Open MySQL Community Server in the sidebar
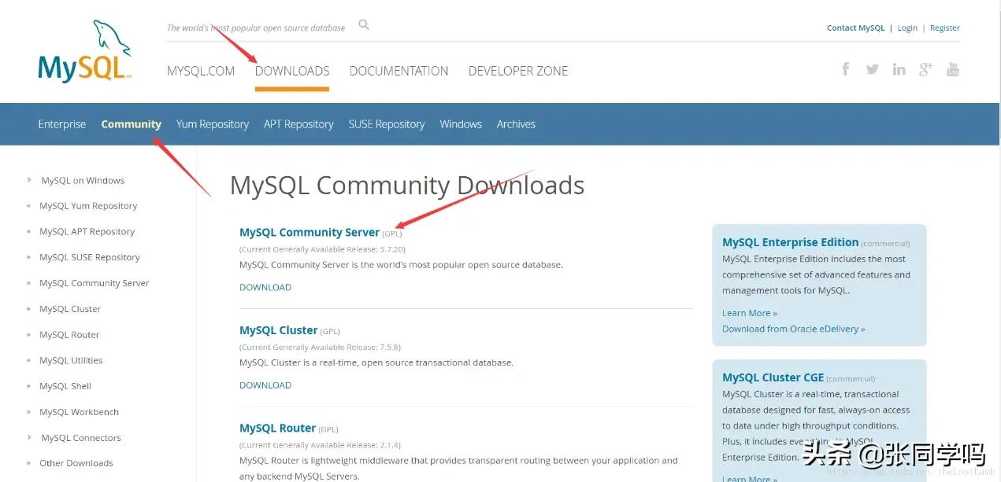 tap(95, 283)
